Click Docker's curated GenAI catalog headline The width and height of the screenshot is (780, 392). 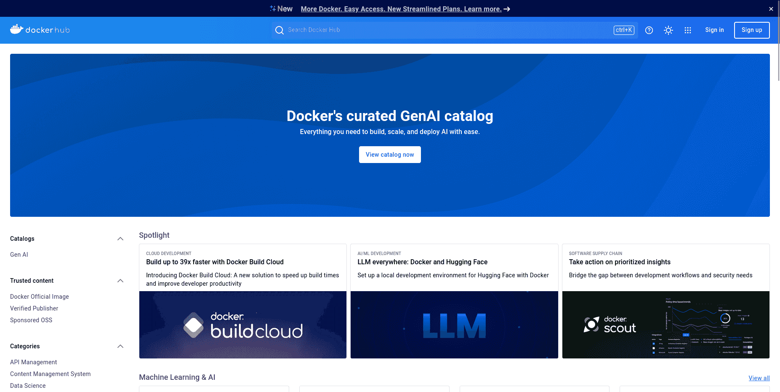tap(390, 116)
